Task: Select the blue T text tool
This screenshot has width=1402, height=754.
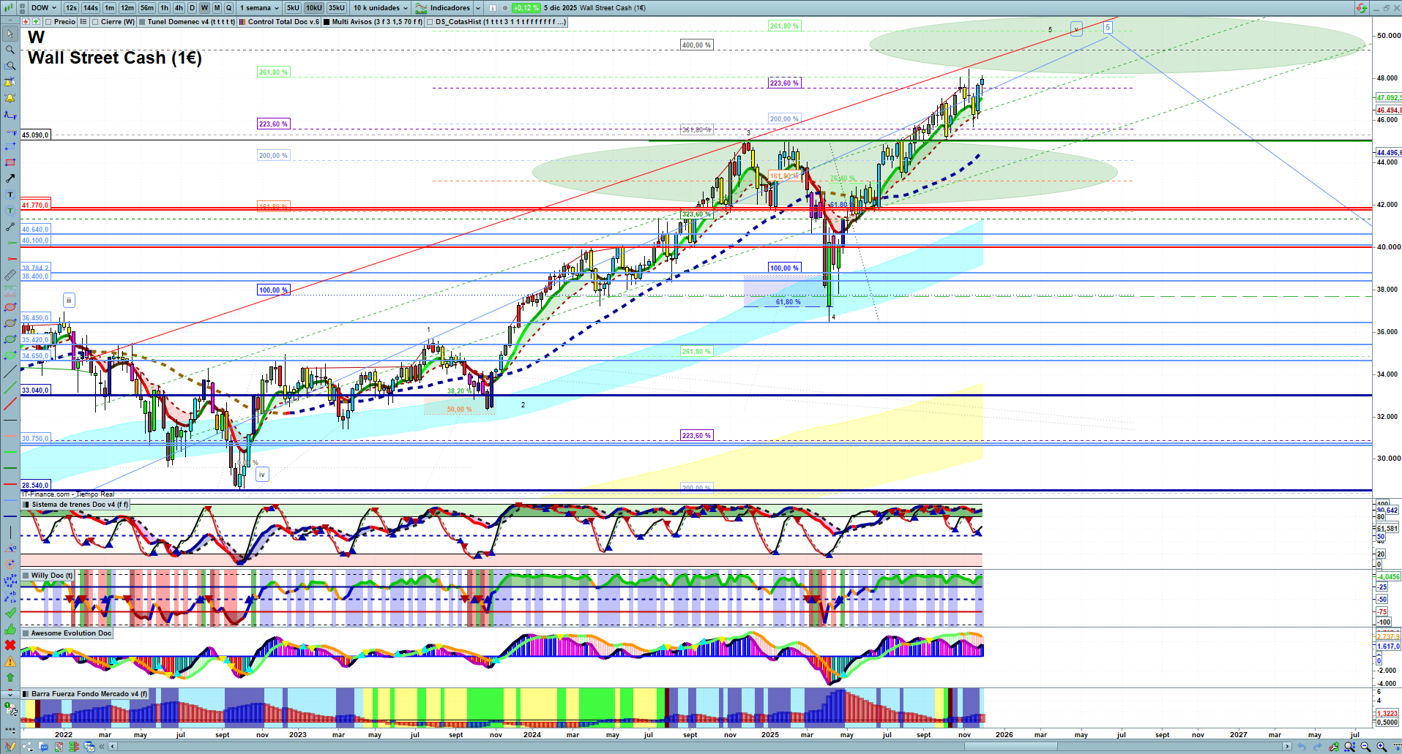Action: click(10, 195)
